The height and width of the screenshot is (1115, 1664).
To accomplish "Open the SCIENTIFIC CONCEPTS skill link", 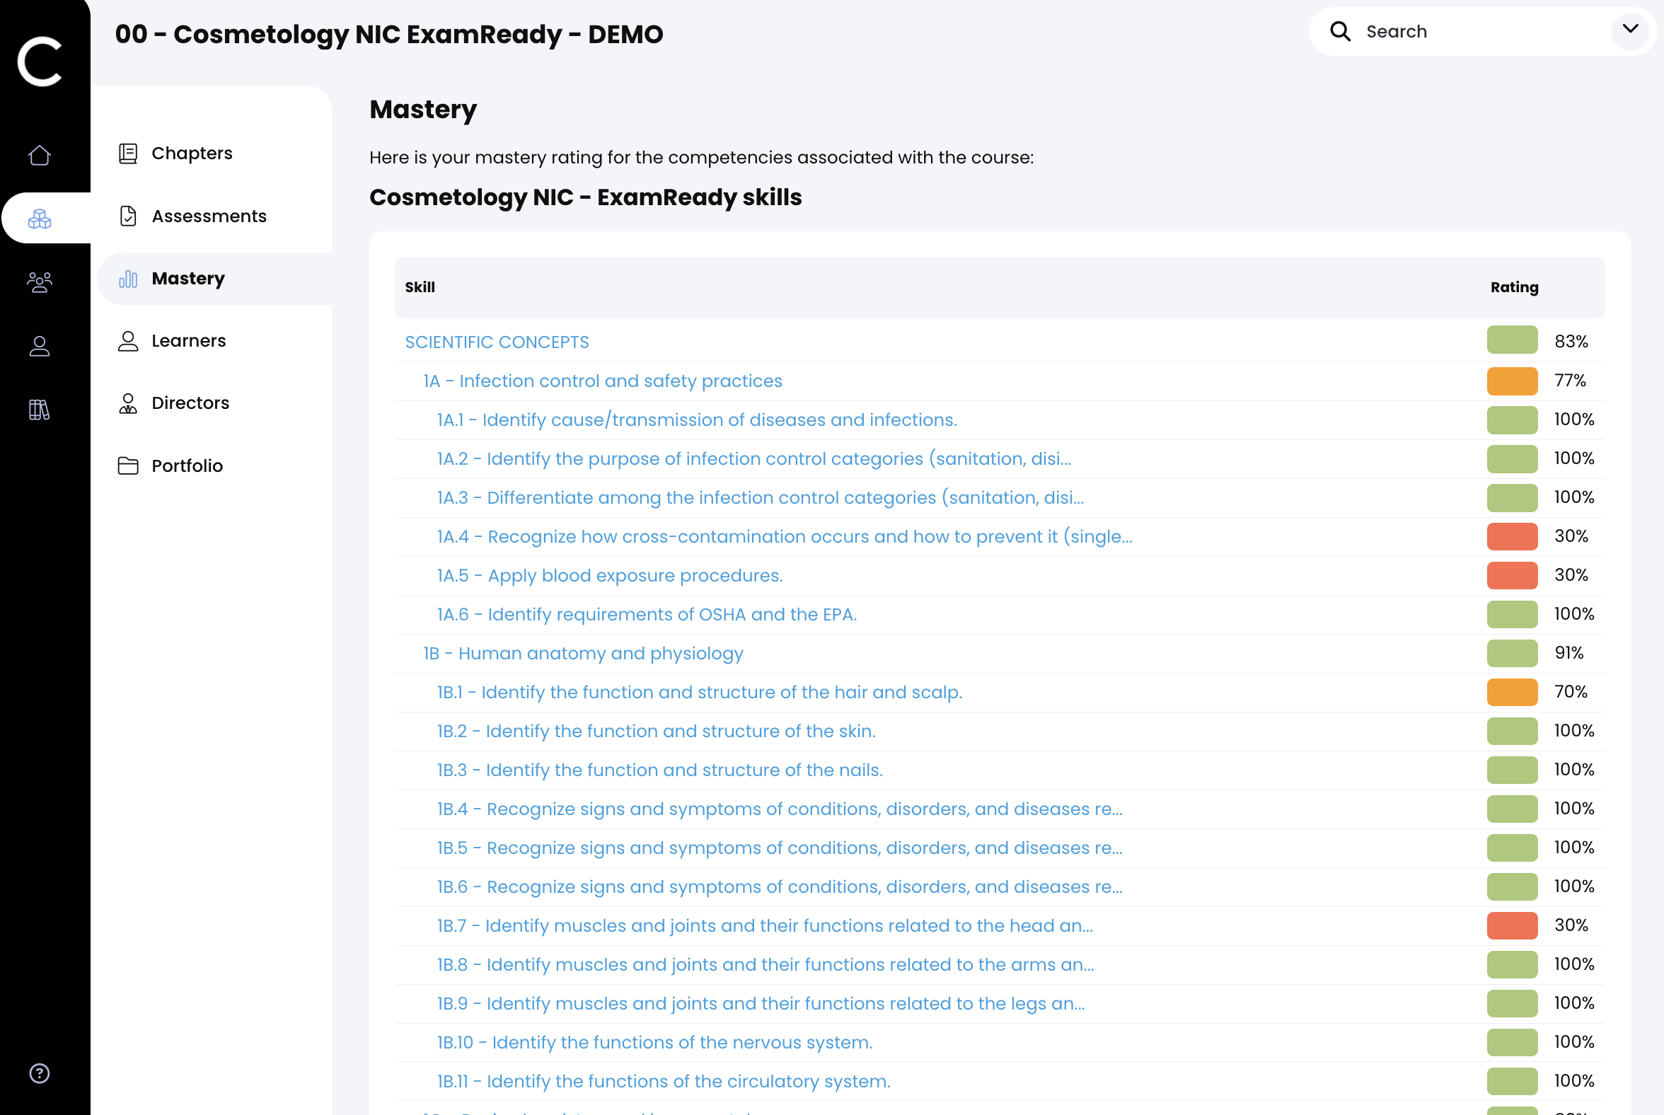I will tap(497, 342).
